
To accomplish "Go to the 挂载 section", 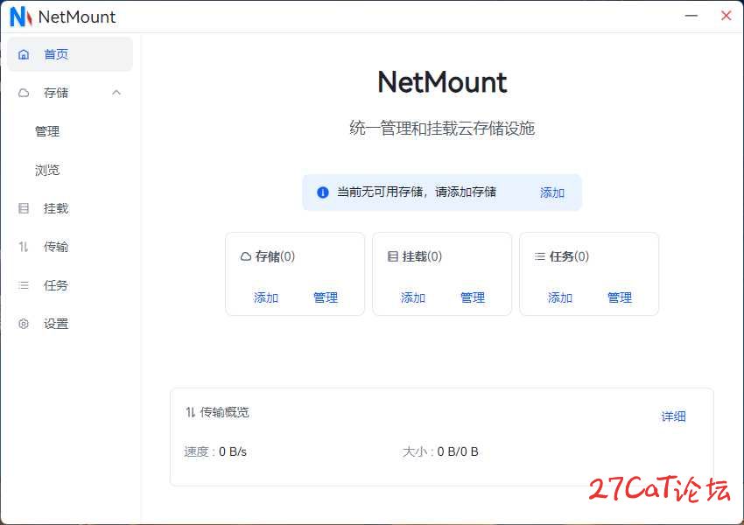I will pos(70,208).
